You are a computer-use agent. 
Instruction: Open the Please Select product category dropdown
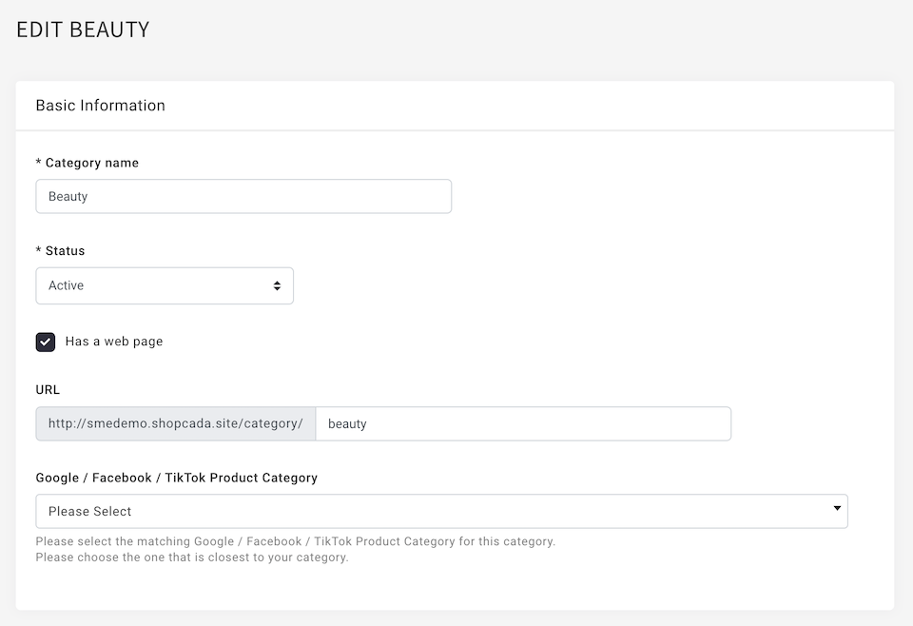tap(441, 511)
